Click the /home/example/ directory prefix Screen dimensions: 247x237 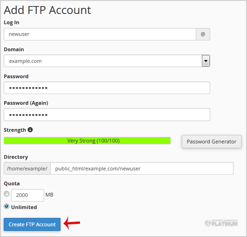(x=27, y=169)
